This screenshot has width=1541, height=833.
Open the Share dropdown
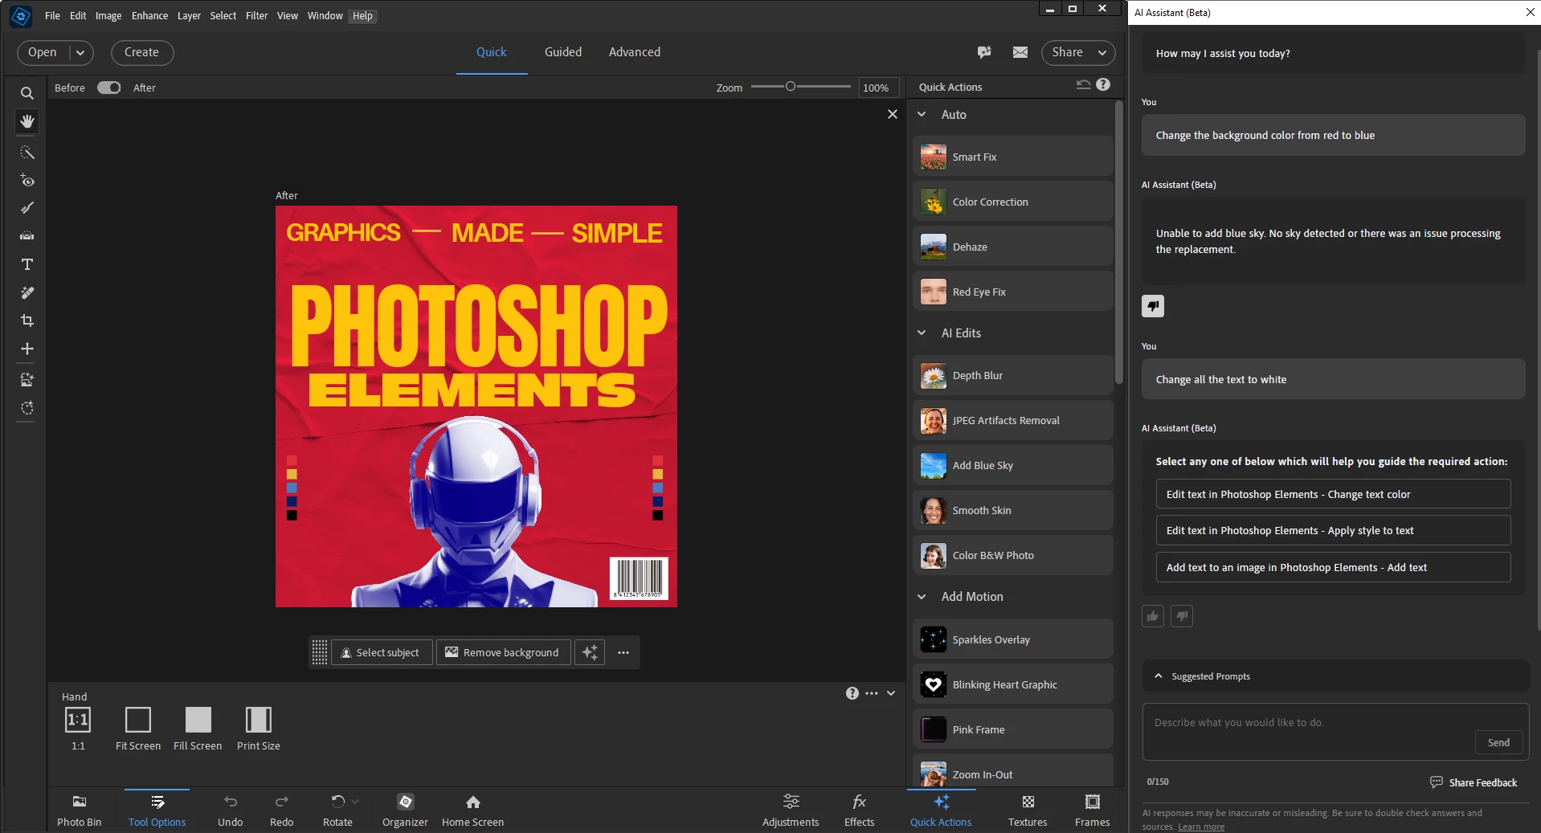[1078, 52]
